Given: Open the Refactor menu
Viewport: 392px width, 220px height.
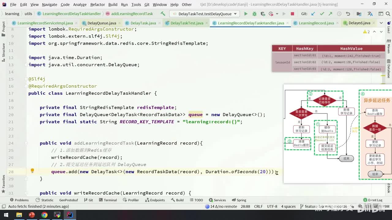Looking at the screenshot, I should pyautogui.click(x=97, y=5).
